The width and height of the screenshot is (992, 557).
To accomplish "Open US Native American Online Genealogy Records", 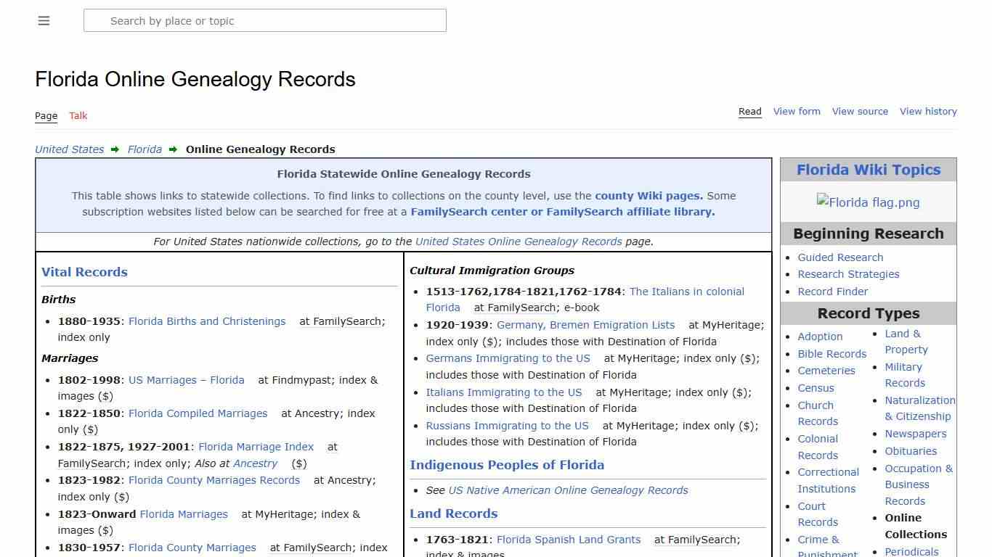I will pos(568,490).
